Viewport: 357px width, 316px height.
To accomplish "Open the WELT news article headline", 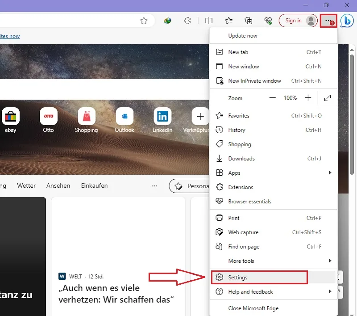I will (x=116, y=294).
